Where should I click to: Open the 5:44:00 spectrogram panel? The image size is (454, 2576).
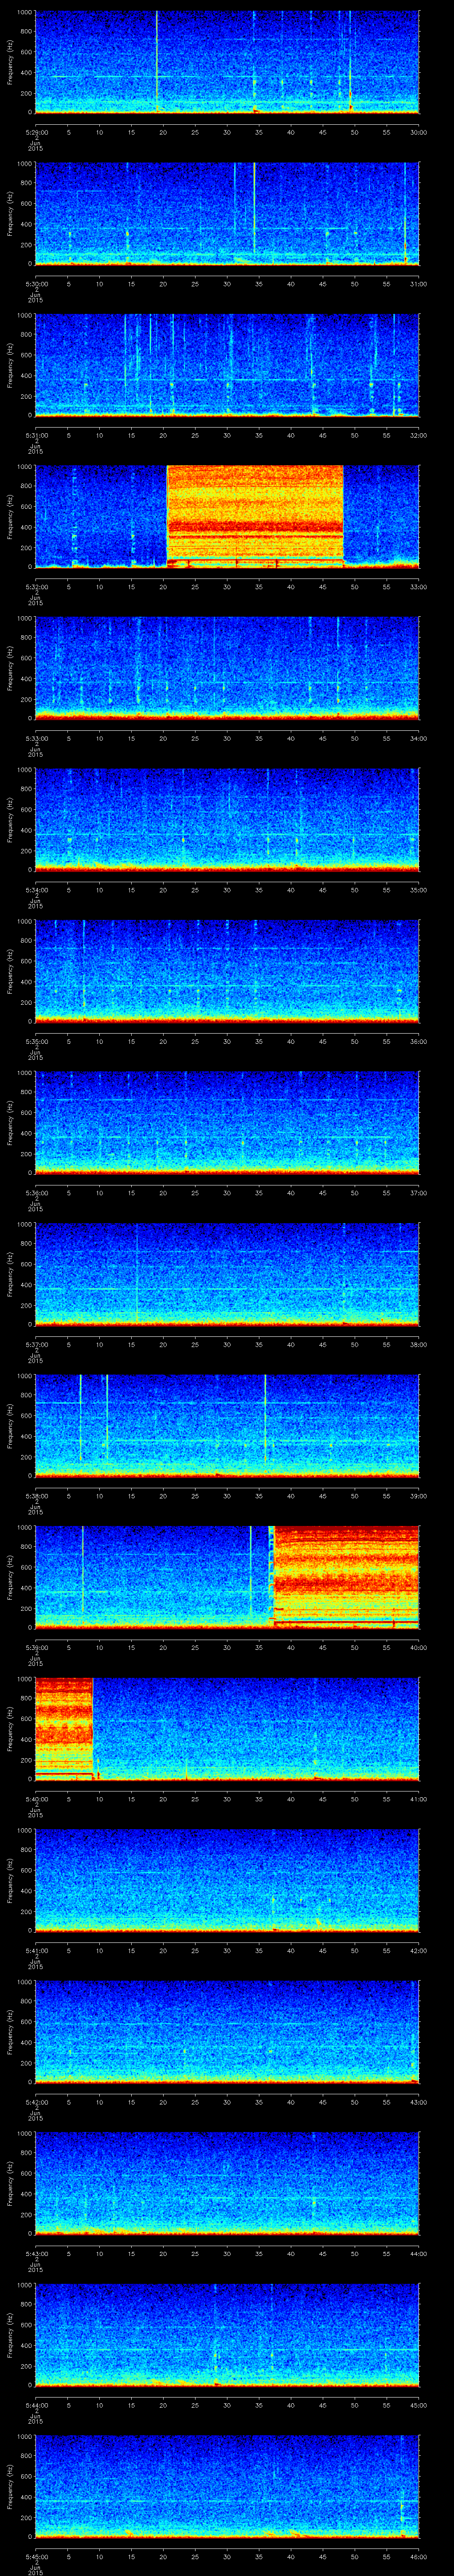coord(227,2334)
